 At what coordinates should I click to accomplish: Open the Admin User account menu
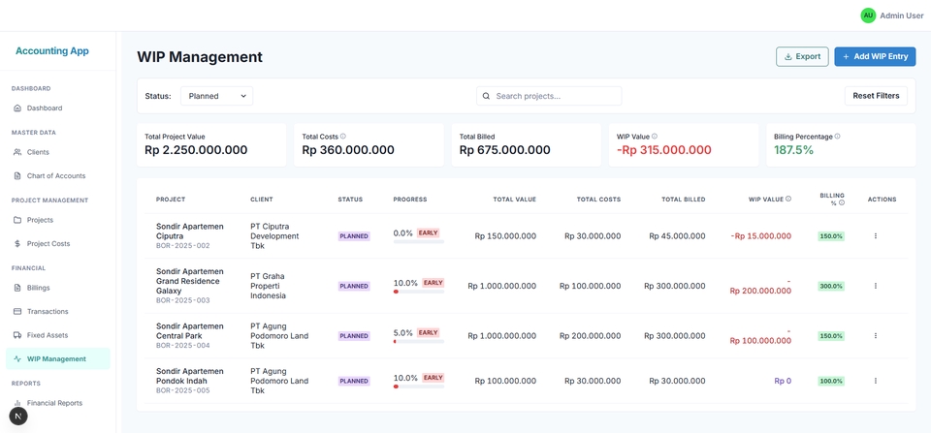[892, 15]
